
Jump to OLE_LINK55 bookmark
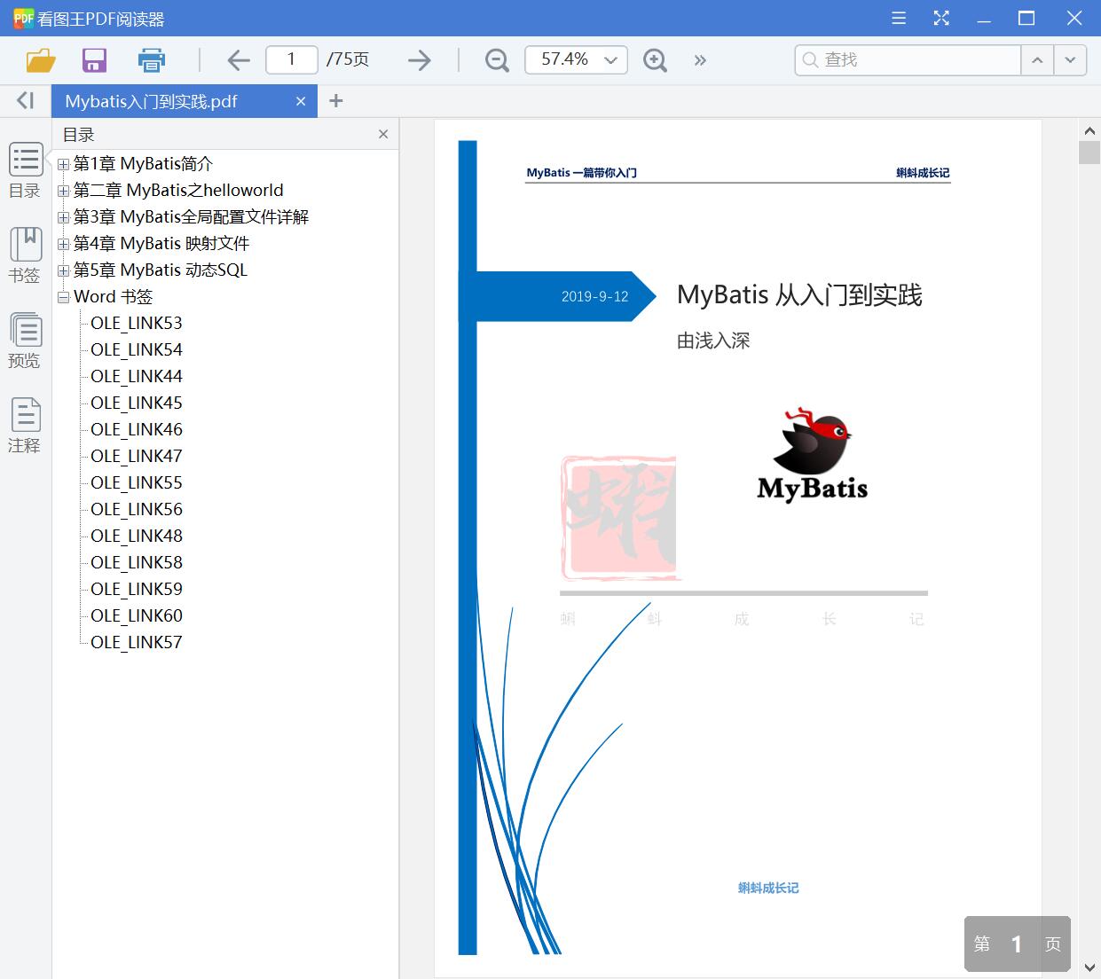tap(137, 483)
